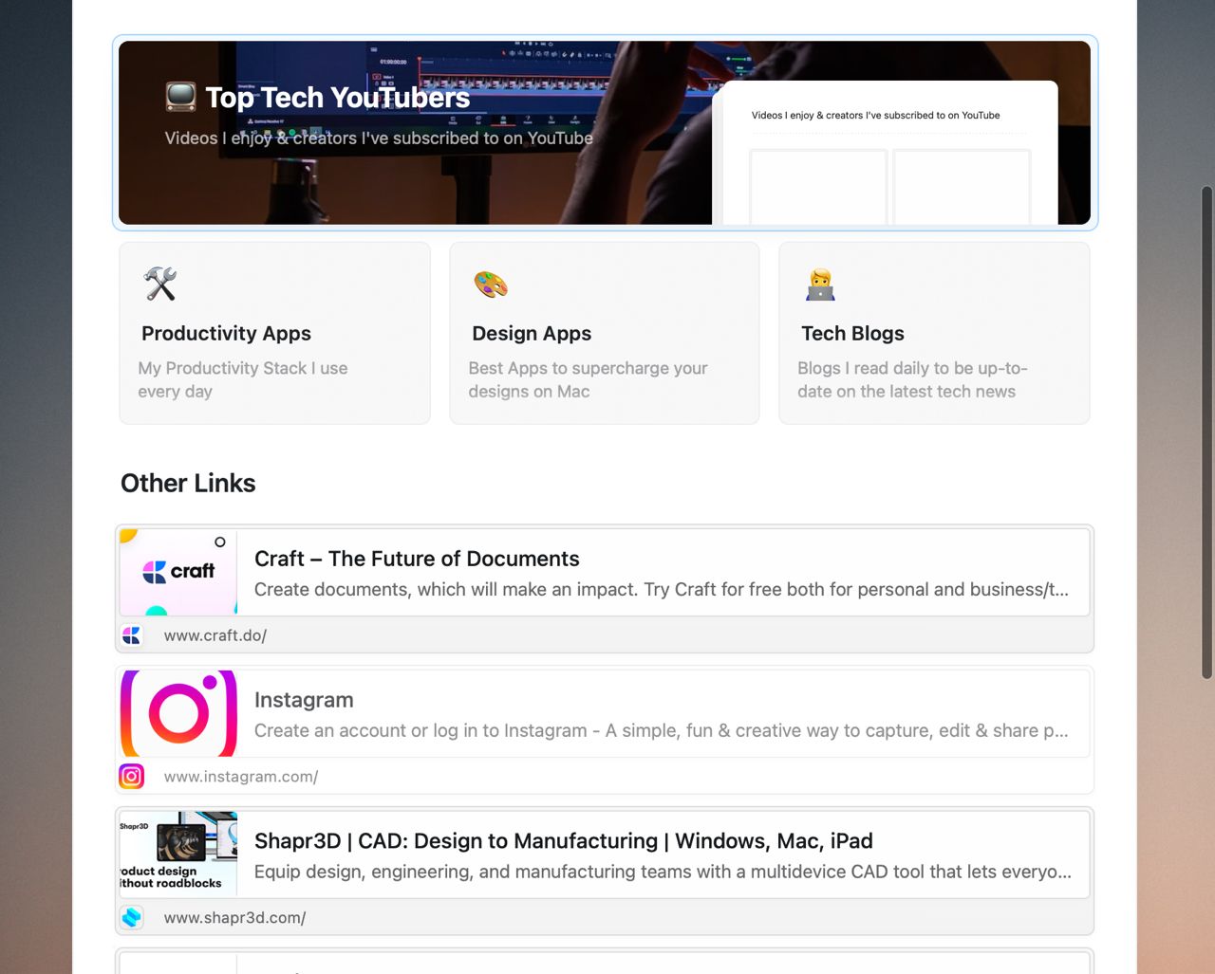This screenshot has height=974, width=1215.
Task: Open the Top Tech YouTubers banner card
Action: point(605,133)
